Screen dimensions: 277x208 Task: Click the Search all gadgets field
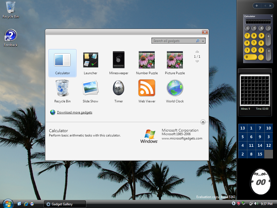(174, 41)
